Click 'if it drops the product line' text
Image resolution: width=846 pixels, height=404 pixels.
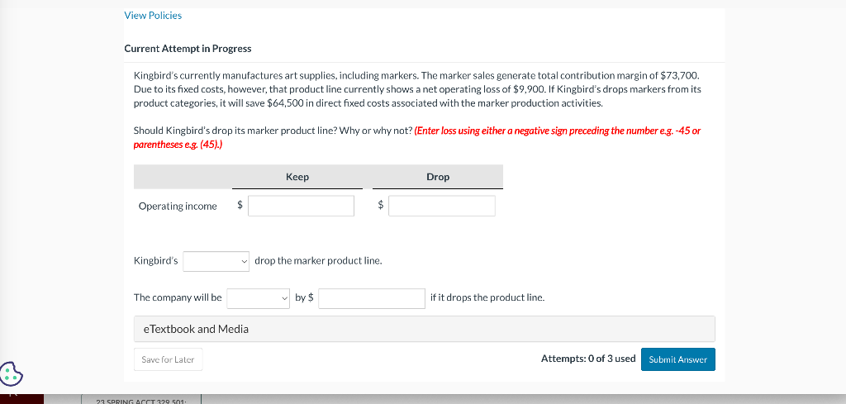[487, 297]
